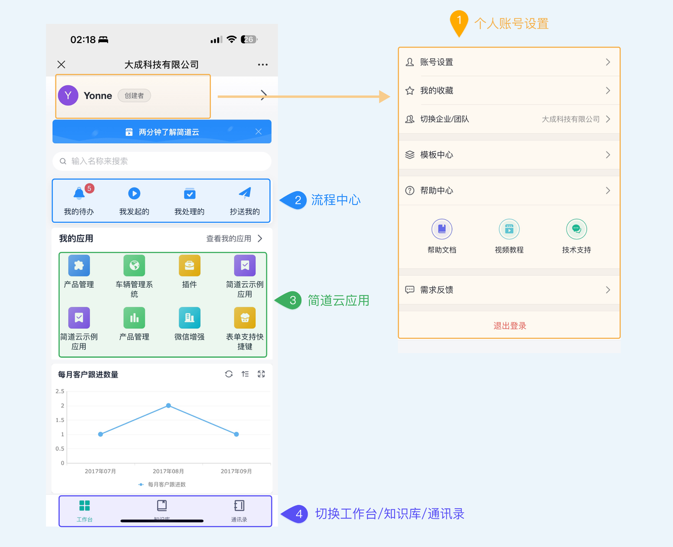Viewport: 673px width, 547px height.
Task: Contact 技术支持 via its chat icon
Action: tap(577, 228)
